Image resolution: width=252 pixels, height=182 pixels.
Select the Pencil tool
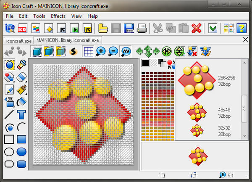9,90
